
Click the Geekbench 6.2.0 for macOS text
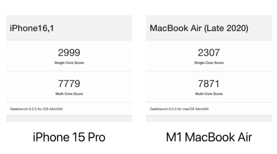(179, 109)
